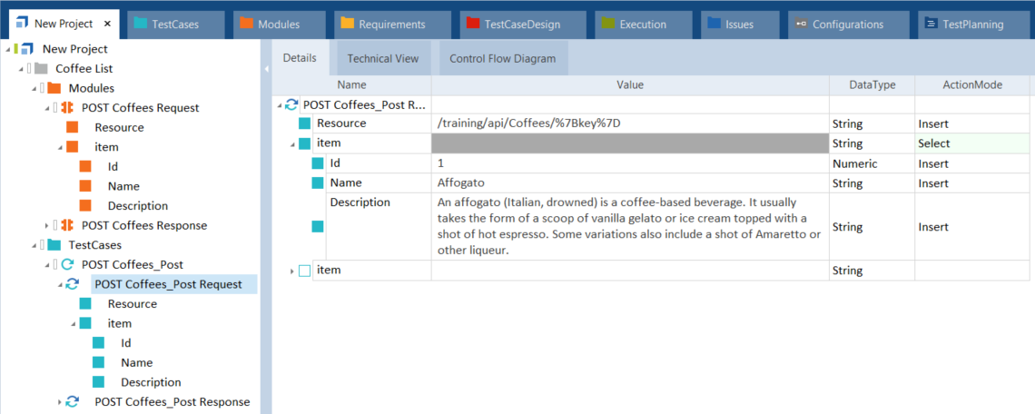
Task: Toggle the teal checkbox beside Resource row
Action: (305, 123)
